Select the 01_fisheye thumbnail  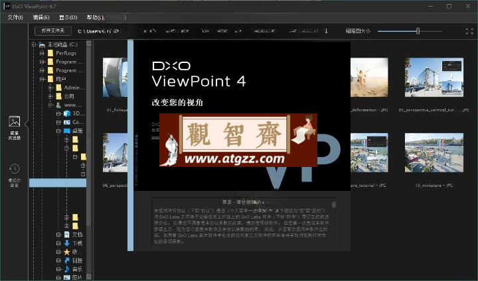click(x=115, y=78)
